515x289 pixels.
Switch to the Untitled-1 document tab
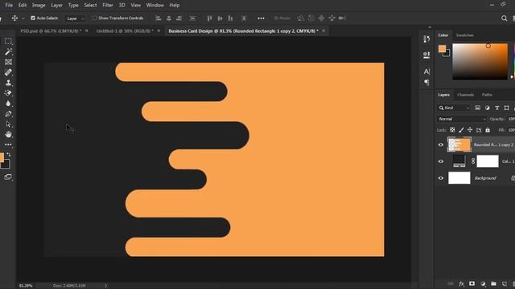tap(125, 31)
